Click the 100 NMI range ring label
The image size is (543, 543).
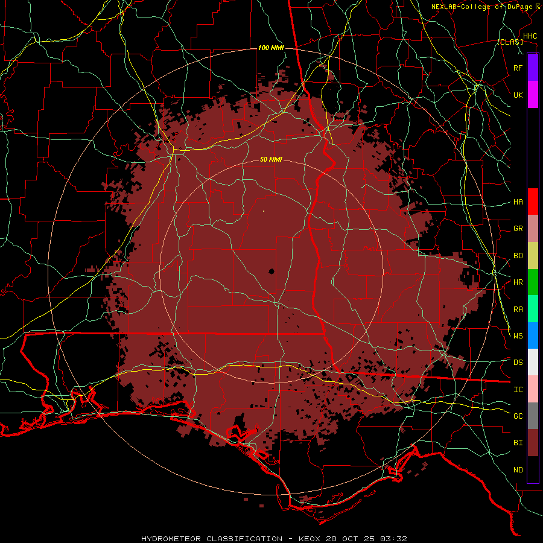pos(271,48)
